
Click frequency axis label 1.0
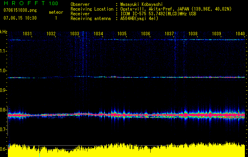point(3,71)
